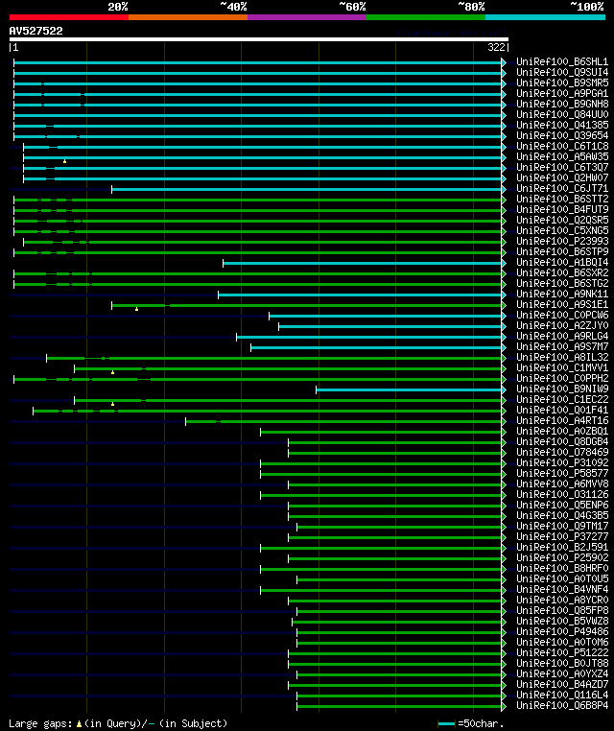Select label UniRef100_B2J591
This screenshot has height=731, width=614.
point(562,548)
